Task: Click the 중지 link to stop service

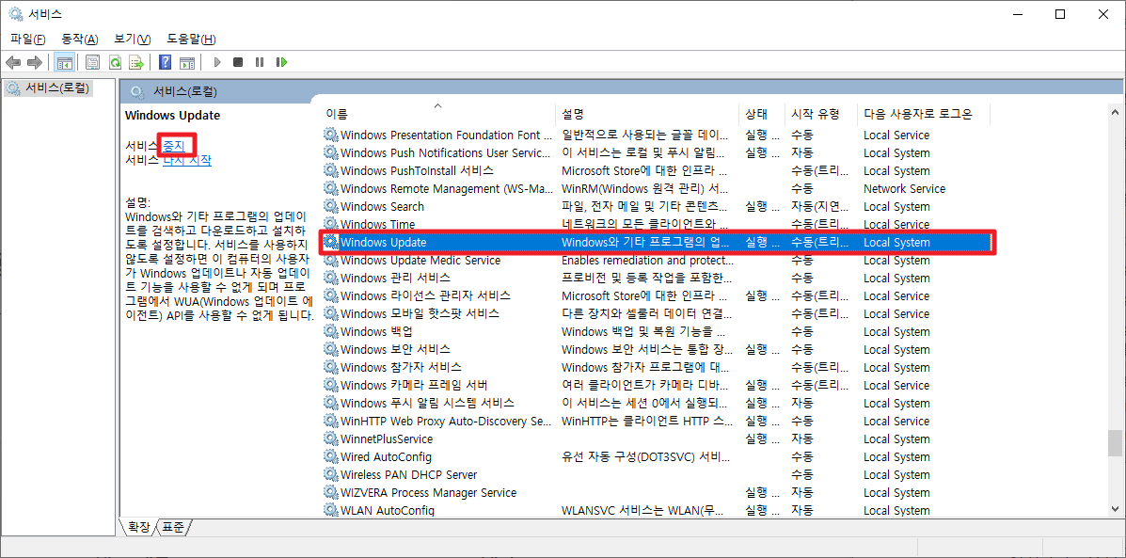Action: click(174, 146)
